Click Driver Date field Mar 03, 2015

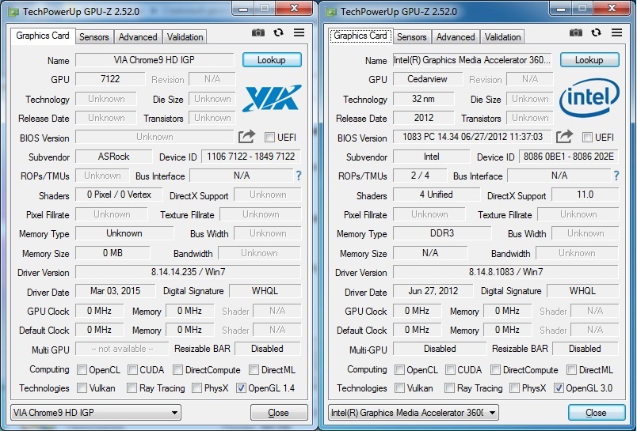click(x=116, y=291)
